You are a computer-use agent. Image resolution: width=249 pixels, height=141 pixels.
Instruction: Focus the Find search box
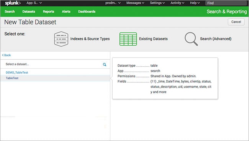coord(226,3)
